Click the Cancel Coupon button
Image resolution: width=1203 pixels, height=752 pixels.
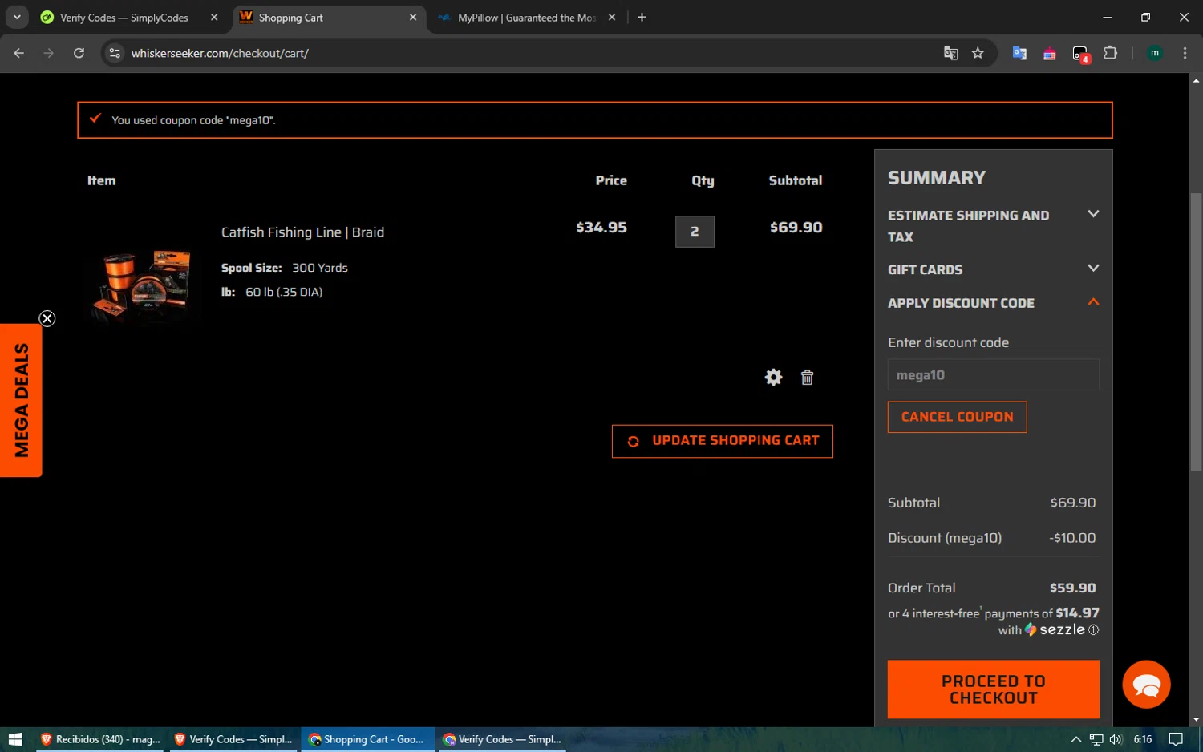pos(957,417)
